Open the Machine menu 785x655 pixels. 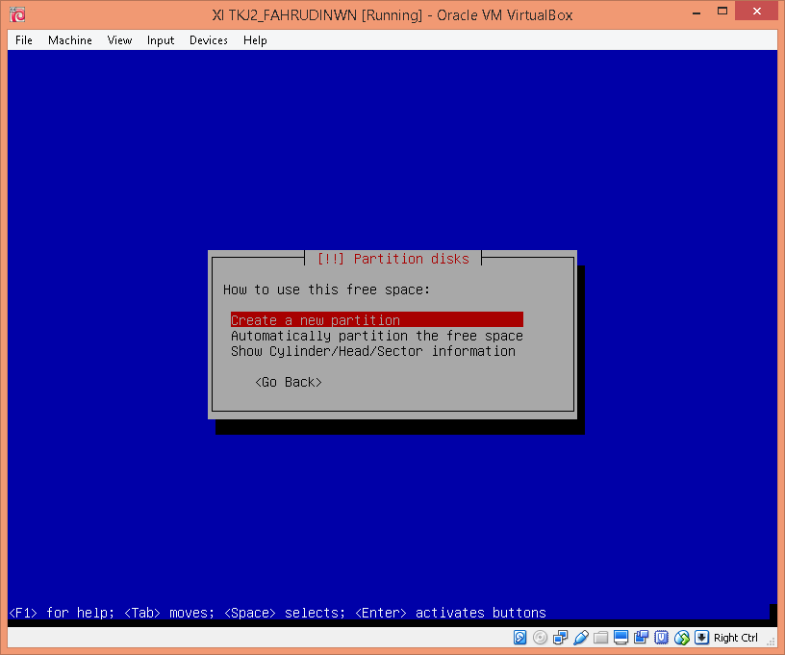point(69,40)
